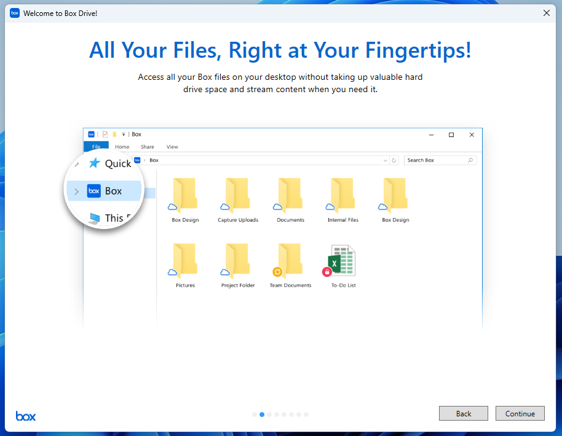
Task: Click the Box icon in the title bar
Action: [15, 14]
